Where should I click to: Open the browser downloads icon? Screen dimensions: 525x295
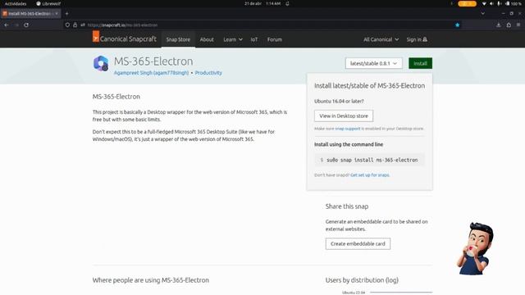pyautogui.click(x=499, y=25)
